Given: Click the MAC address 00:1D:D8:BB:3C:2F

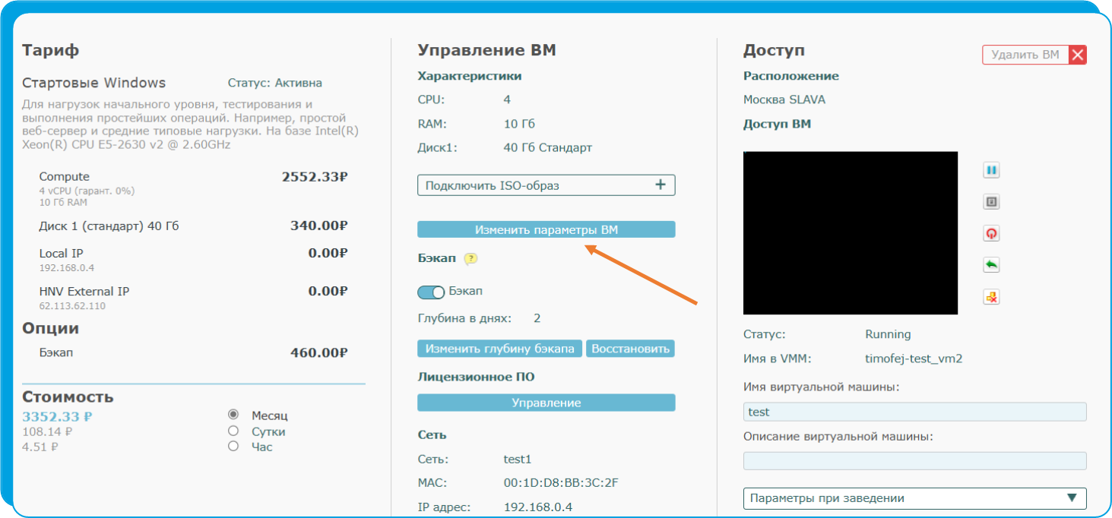Looking at the screenshot, I should 562,483.
